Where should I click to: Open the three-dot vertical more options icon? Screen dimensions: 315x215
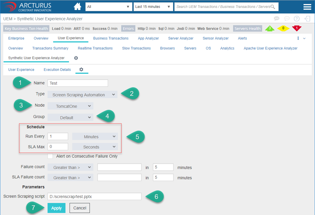pyautogui.click(x=298, y=38)
